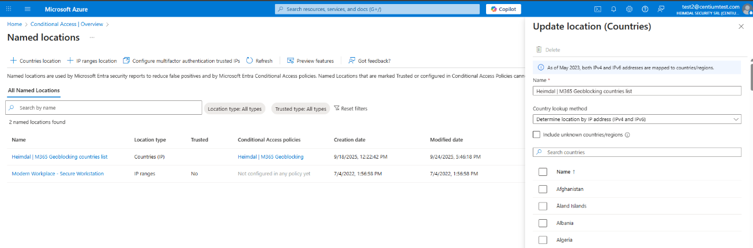Click the Countries (IP) cell
Viewport: 753px width, 248px height.
click(x=150, y=157)
